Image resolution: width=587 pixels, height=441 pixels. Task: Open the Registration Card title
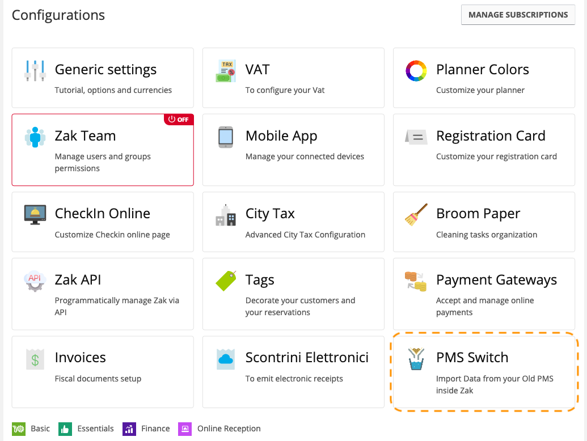(491, 136)
